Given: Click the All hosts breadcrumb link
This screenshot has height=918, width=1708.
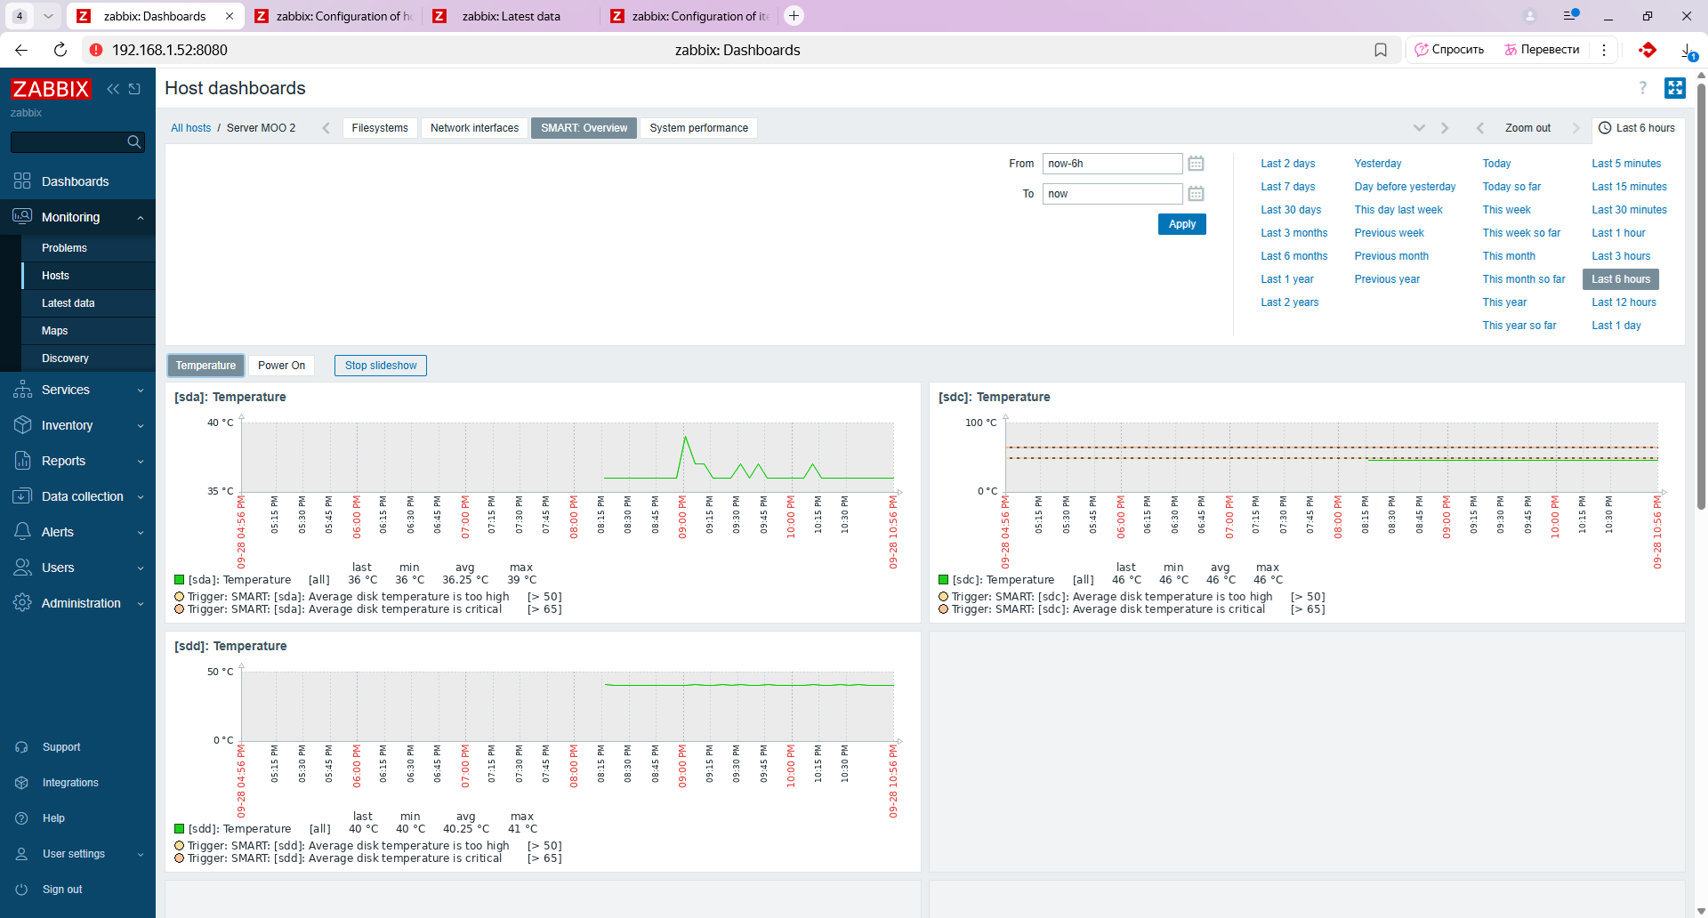Looking at the screenshot, I should pos(191,128).
